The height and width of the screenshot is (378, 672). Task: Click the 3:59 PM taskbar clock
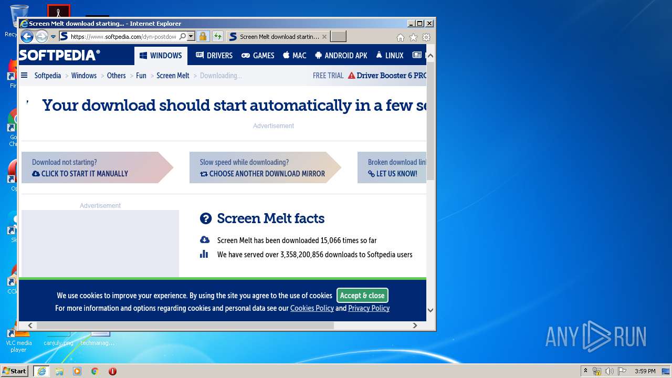tap(645, 371)
